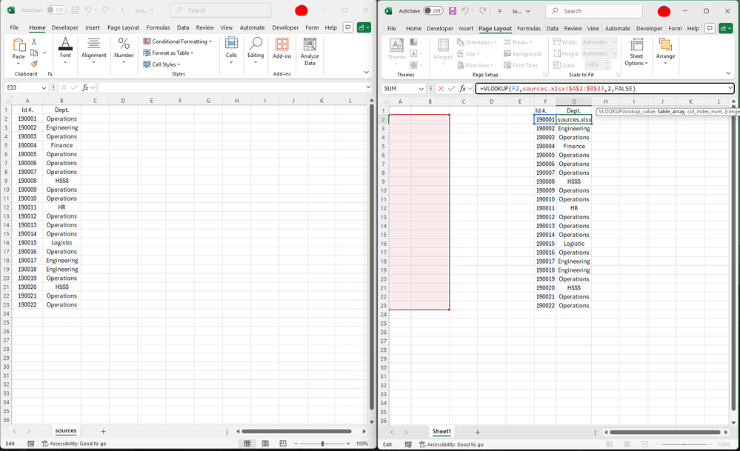Click cell B5 Finance in the left window
740x451 pixels.
(61, 145)
